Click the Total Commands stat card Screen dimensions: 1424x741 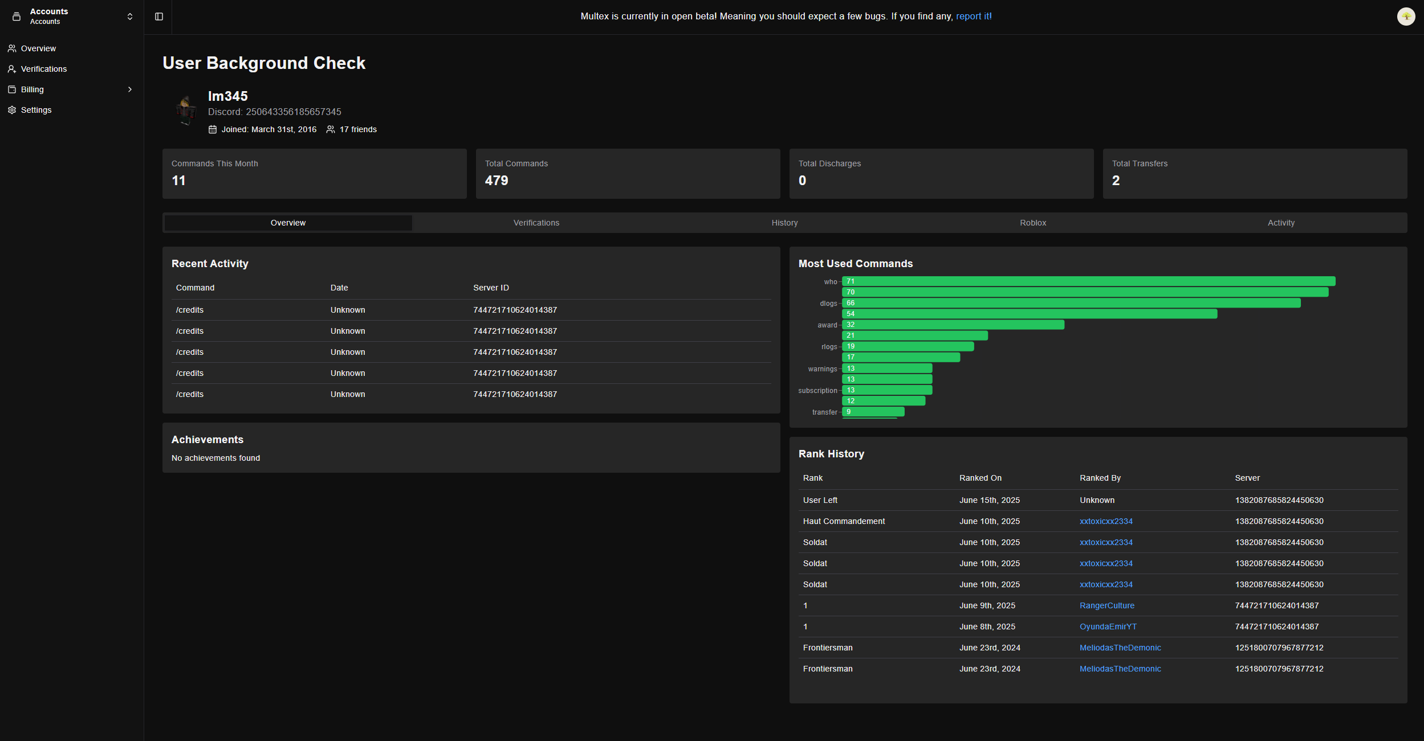pos(628,174)
